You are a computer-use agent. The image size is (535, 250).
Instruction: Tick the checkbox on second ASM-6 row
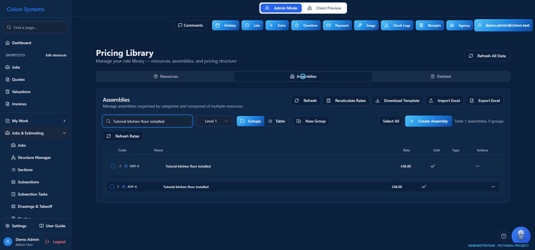[x=112, y=187]
